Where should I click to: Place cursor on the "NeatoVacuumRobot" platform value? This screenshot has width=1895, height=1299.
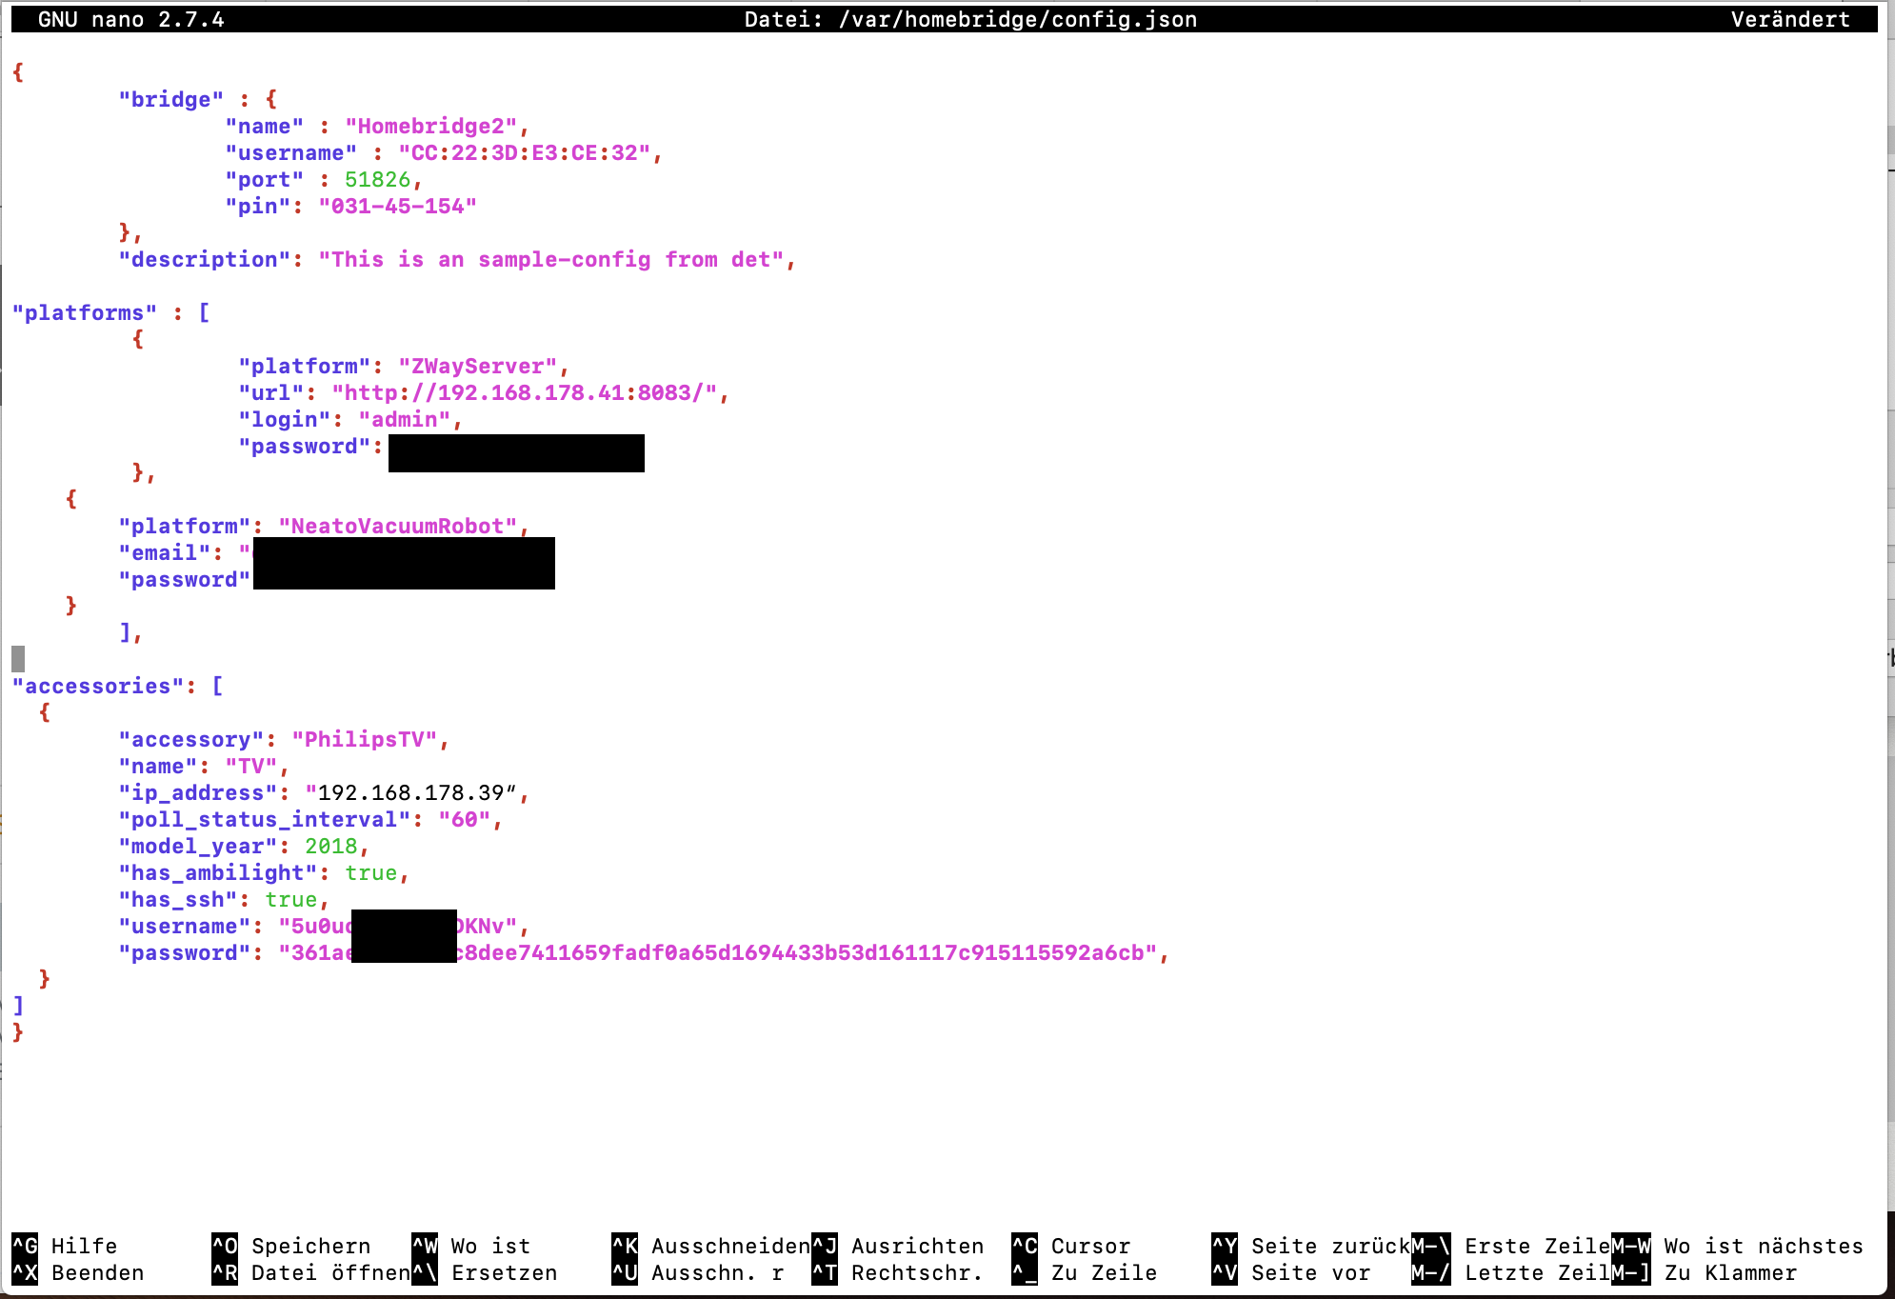(x=397, y=526)
